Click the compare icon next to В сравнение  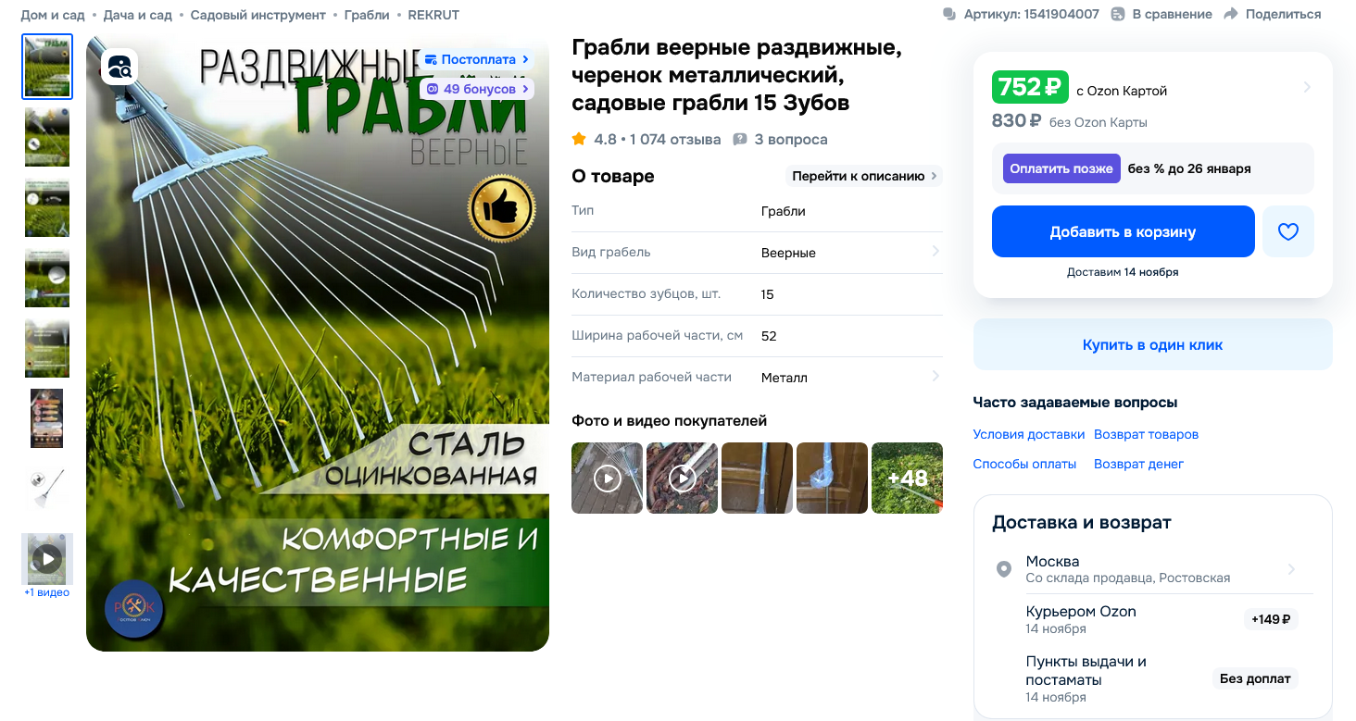(x=1118, y=14)
